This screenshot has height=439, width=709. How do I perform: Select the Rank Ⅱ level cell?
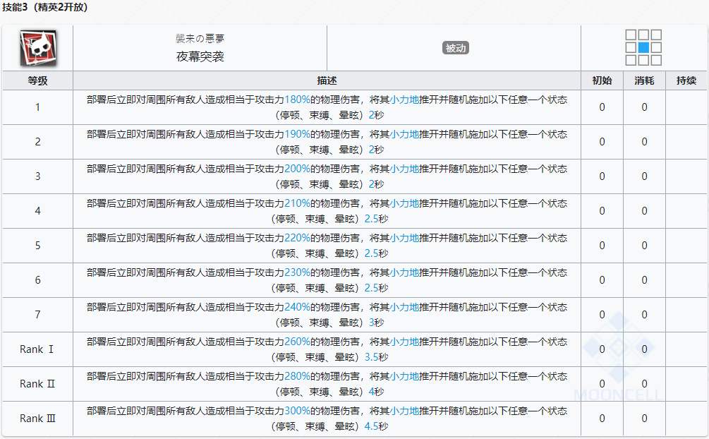(37, 384)
